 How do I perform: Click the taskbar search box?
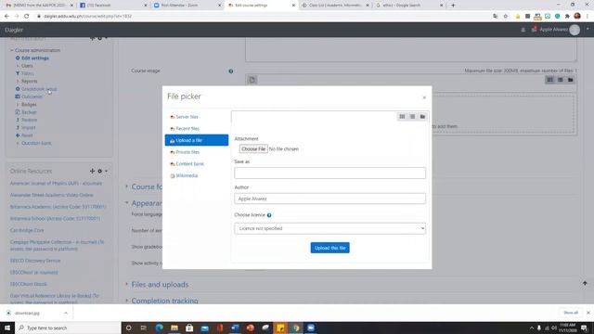coord(68,328)
